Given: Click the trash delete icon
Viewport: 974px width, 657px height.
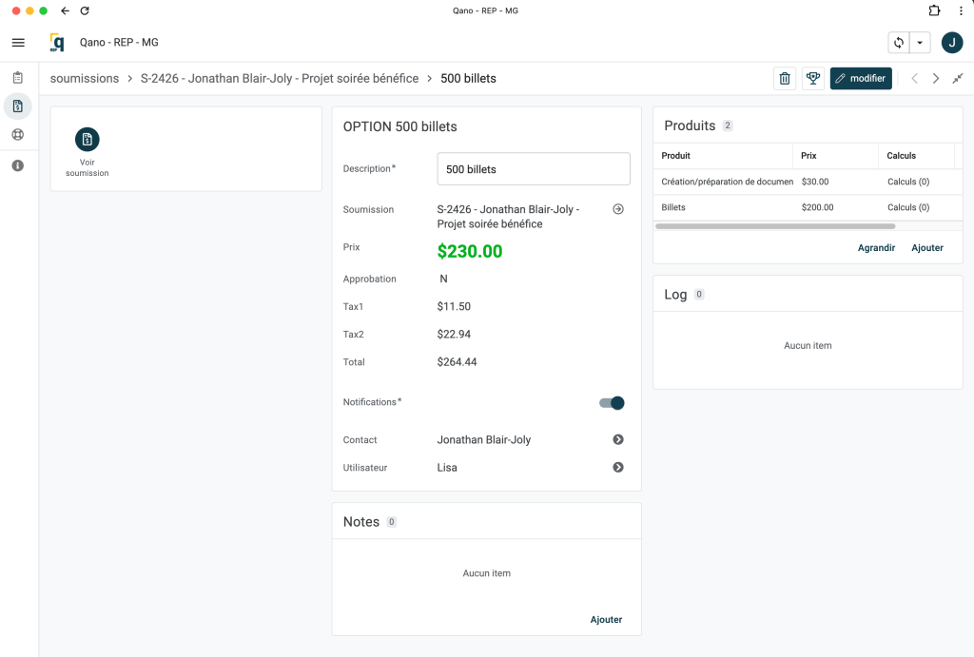Looking at the screenshot, I should coord(785,79).
